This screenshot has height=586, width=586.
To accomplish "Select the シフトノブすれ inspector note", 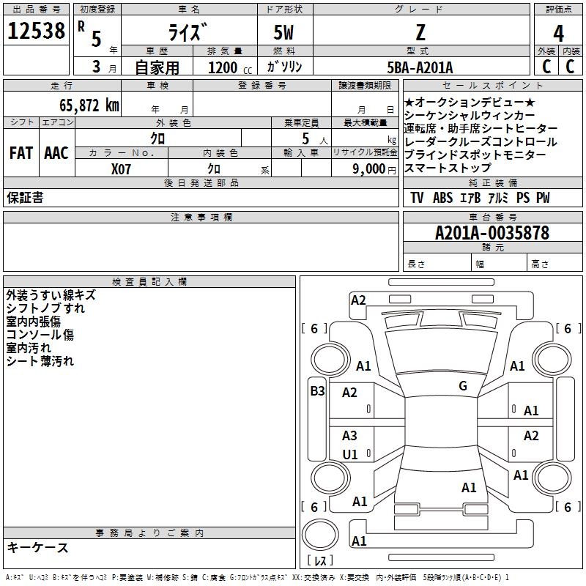I will click(x=45, y=308).
